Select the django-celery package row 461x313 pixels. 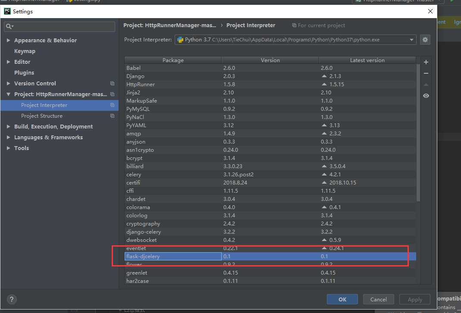click(270, 232)
